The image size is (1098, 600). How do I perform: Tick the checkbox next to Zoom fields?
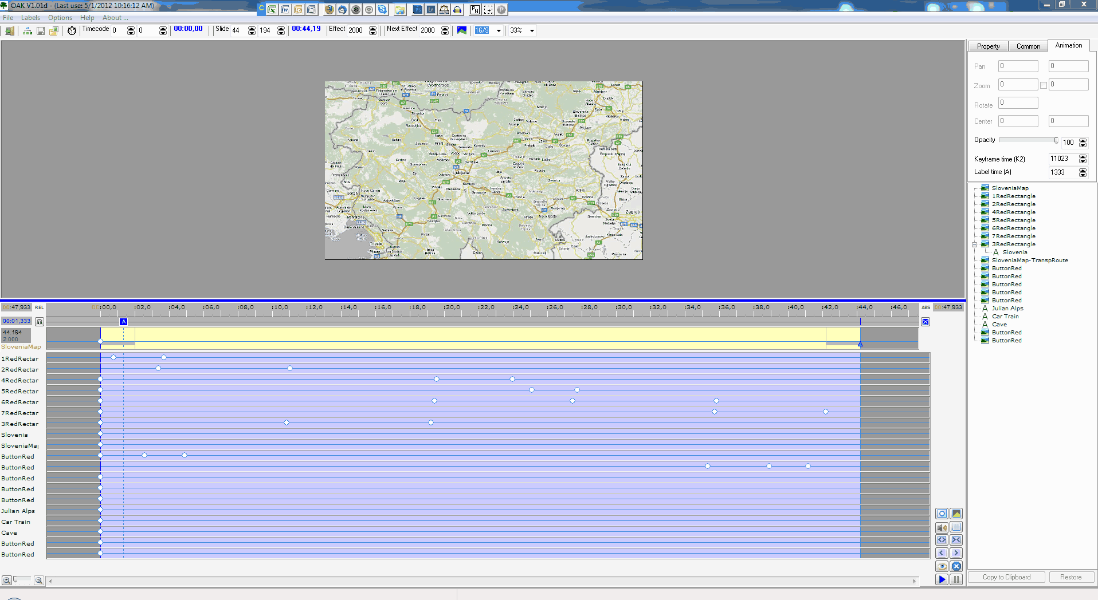click(1044, 85)
